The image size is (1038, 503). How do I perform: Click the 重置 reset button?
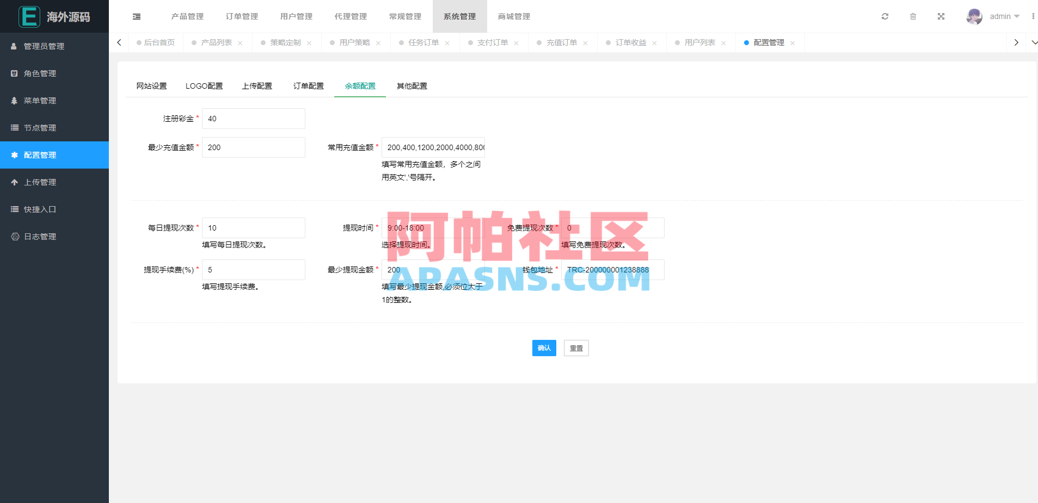[576, 348]
